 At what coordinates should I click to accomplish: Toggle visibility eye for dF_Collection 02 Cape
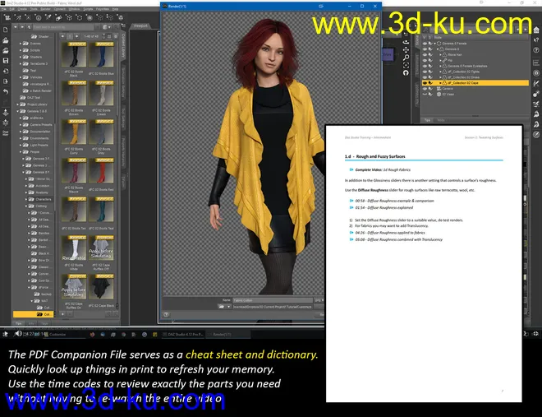click(x=424, y=82)
